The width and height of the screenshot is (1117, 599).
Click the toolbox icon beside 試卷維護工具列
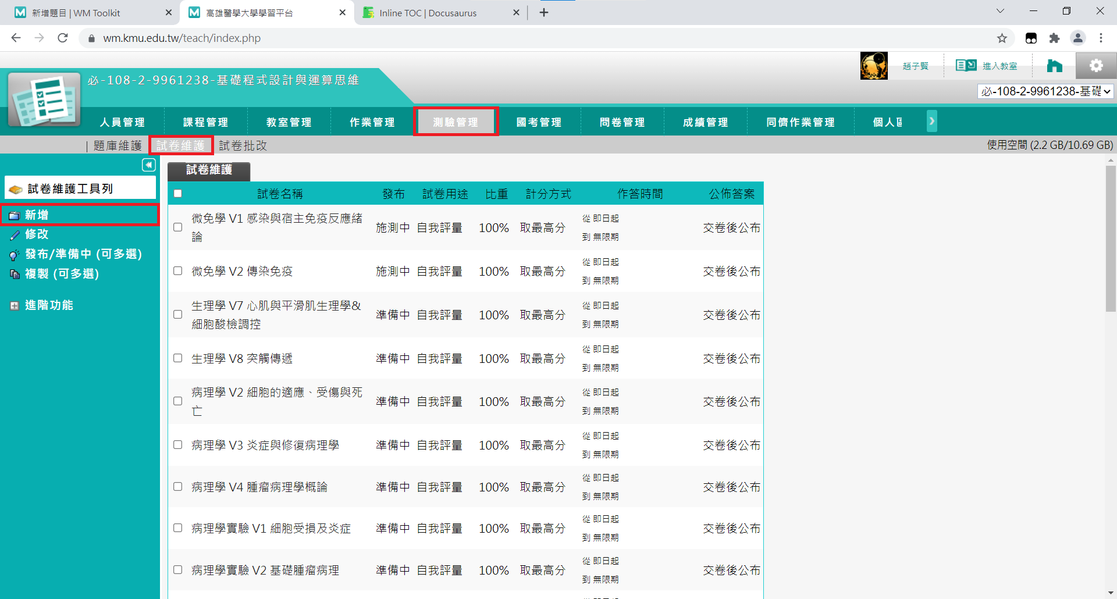tap(16, 190)
